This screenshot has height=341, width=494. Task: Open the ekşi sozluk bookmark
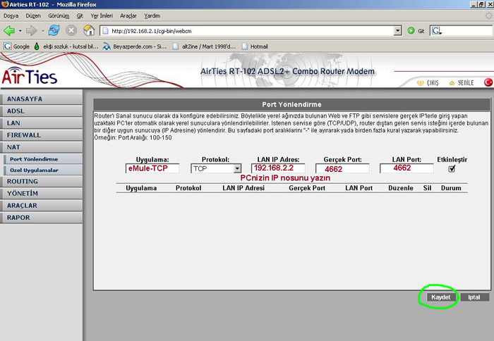tap(66, 46)
